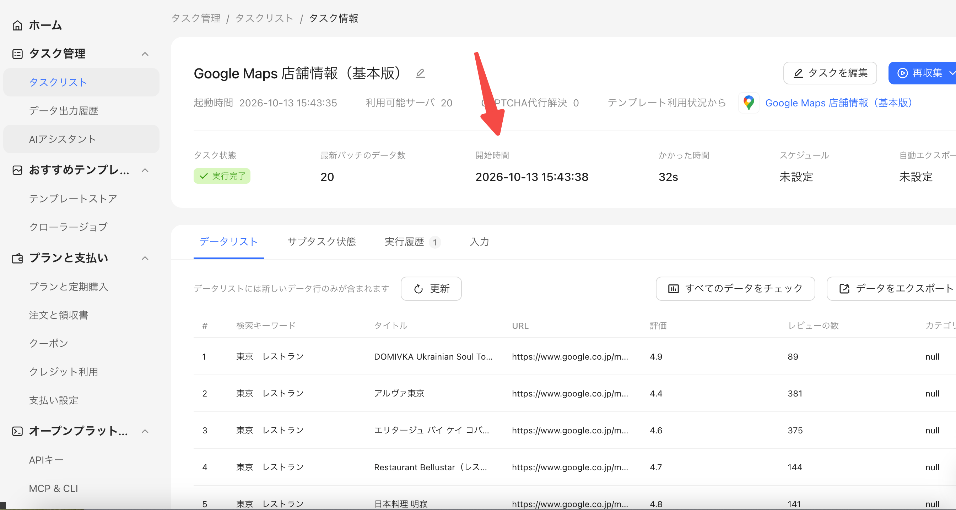
Task: Collapse the おすすめテンプレ section chevron
Action: click(x=145, y=170)
